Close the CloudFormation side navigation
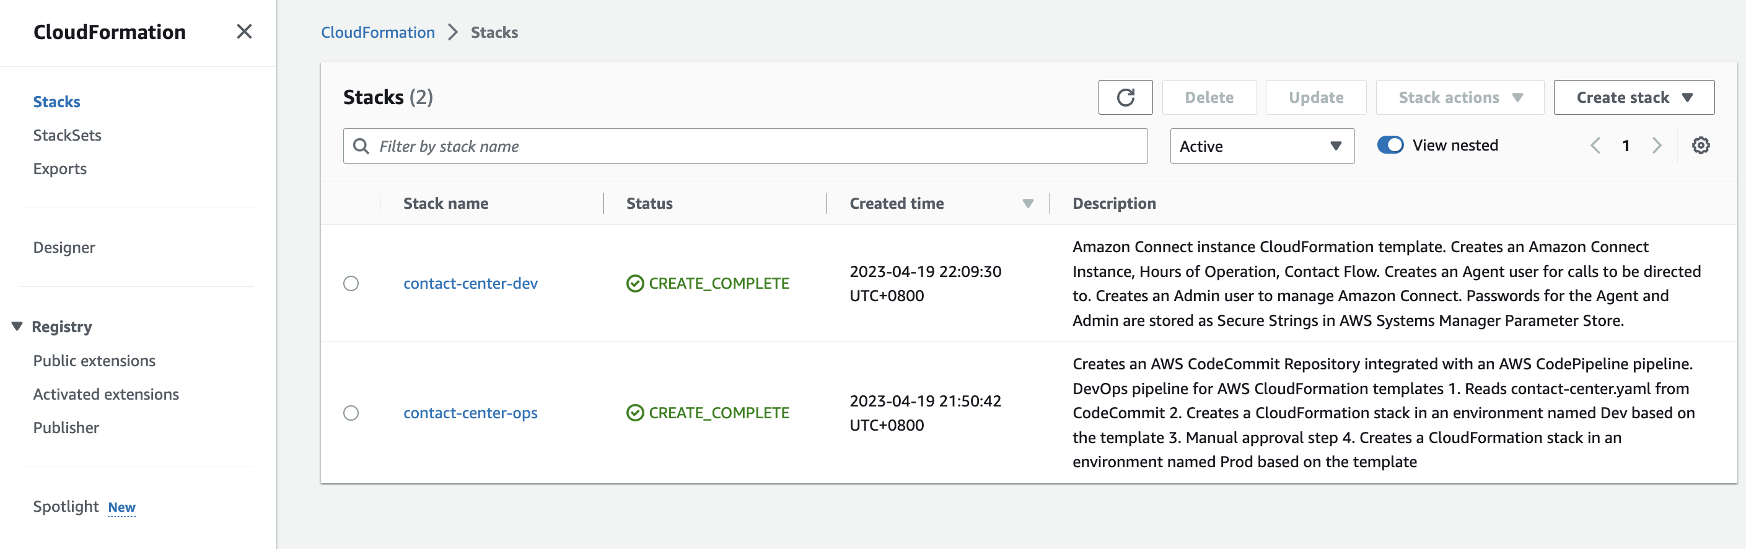This screenshot has width=1746, height=549. [x=244, y=32]
